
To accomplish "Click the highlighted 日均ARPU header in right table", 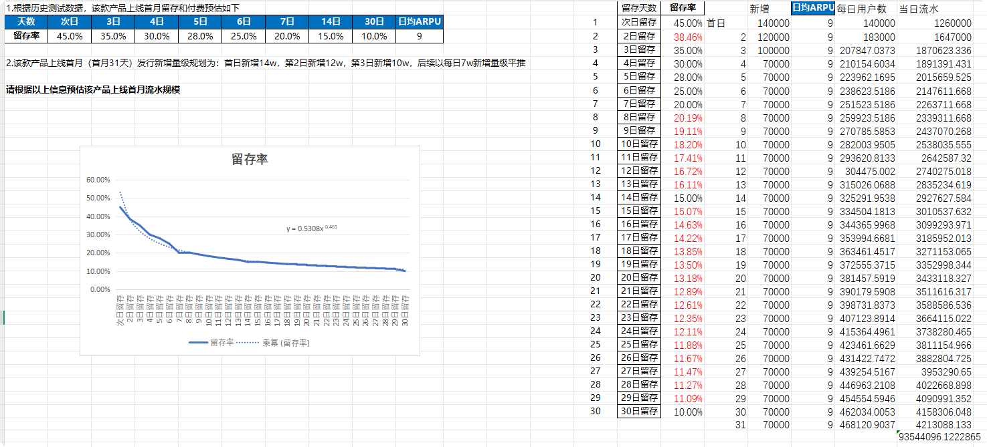I will tap(813, 8).
